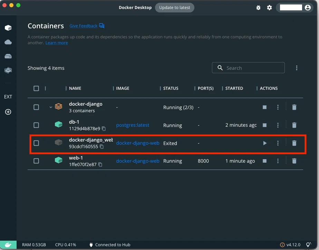
Task: Switch to the EXT extensions section
Action: click(8, 97)
